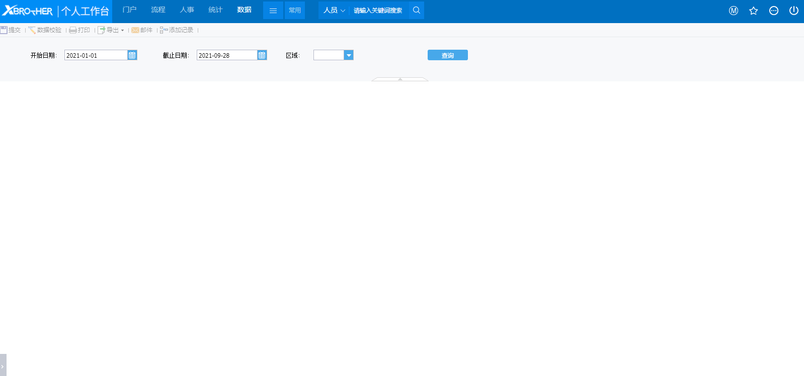Click the Query (查询) button
This screenshot has height=376, width=804.
[447, 55]
